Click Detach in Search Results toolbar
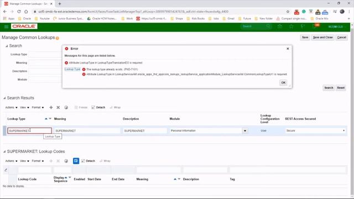 98,107
